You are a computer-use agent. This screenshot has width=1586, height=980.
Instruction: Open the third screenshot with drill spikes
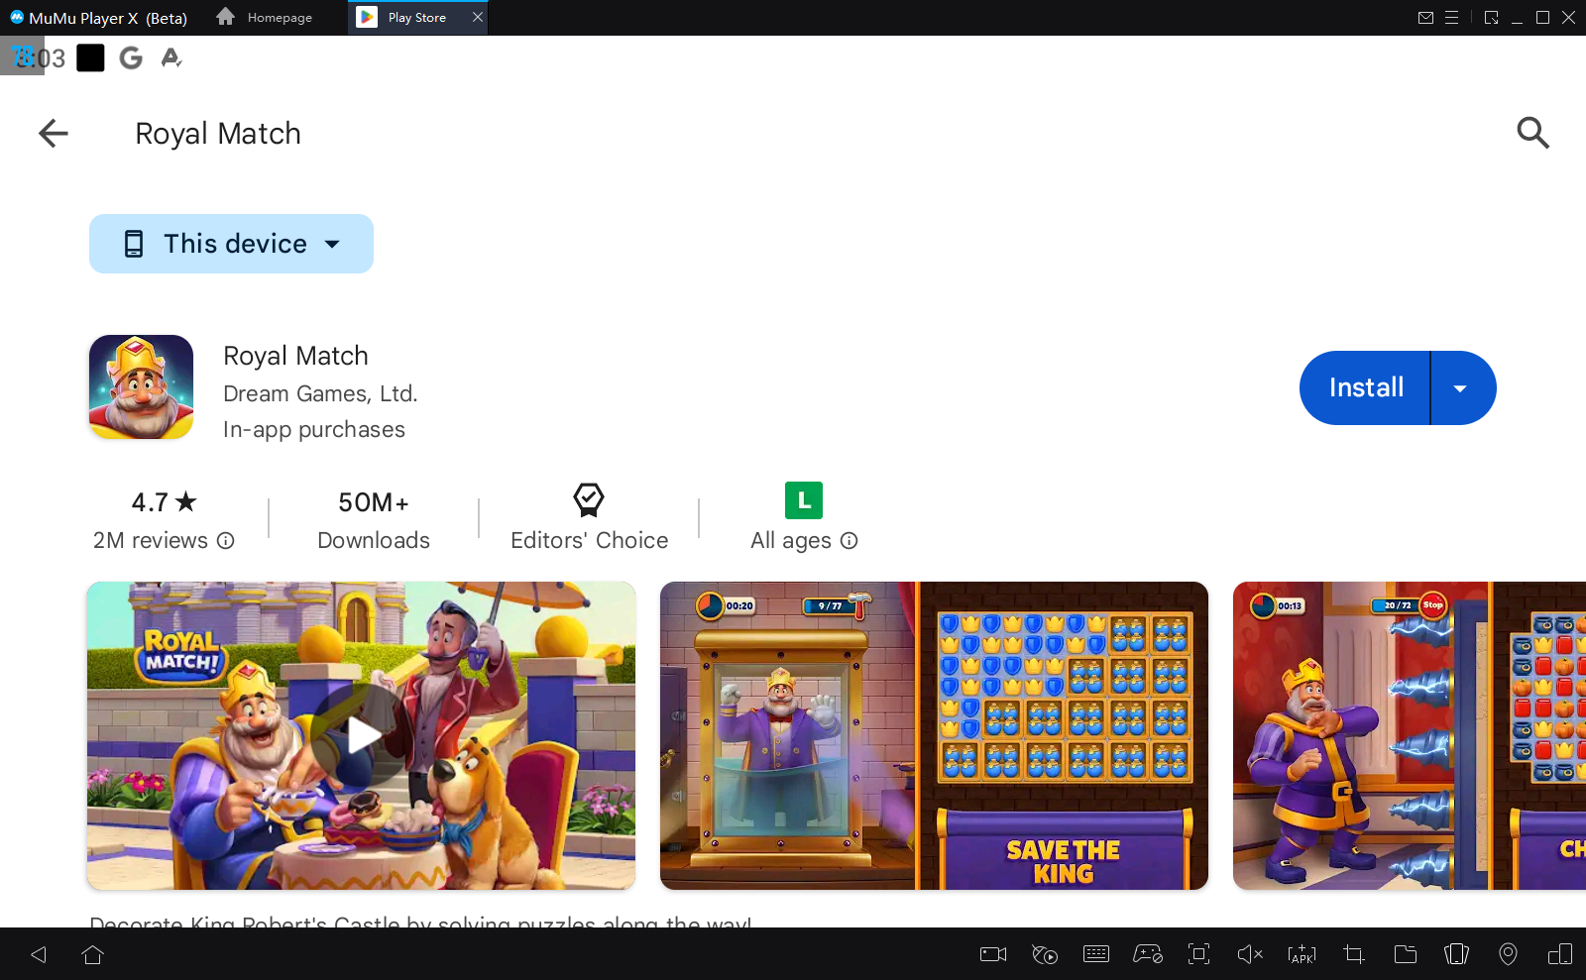click(1410, 735)
